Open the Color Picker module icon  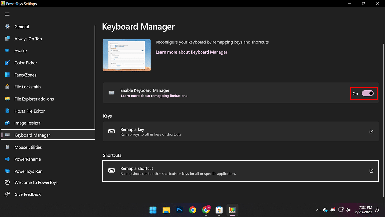click(x=7, y=63)
